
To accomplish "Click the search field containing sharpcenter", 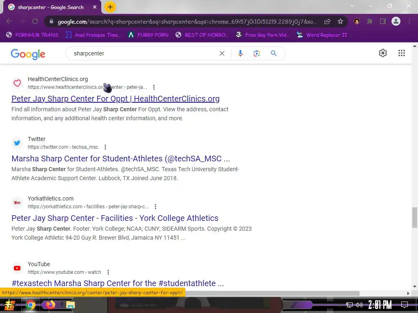I will click(144, 53).
